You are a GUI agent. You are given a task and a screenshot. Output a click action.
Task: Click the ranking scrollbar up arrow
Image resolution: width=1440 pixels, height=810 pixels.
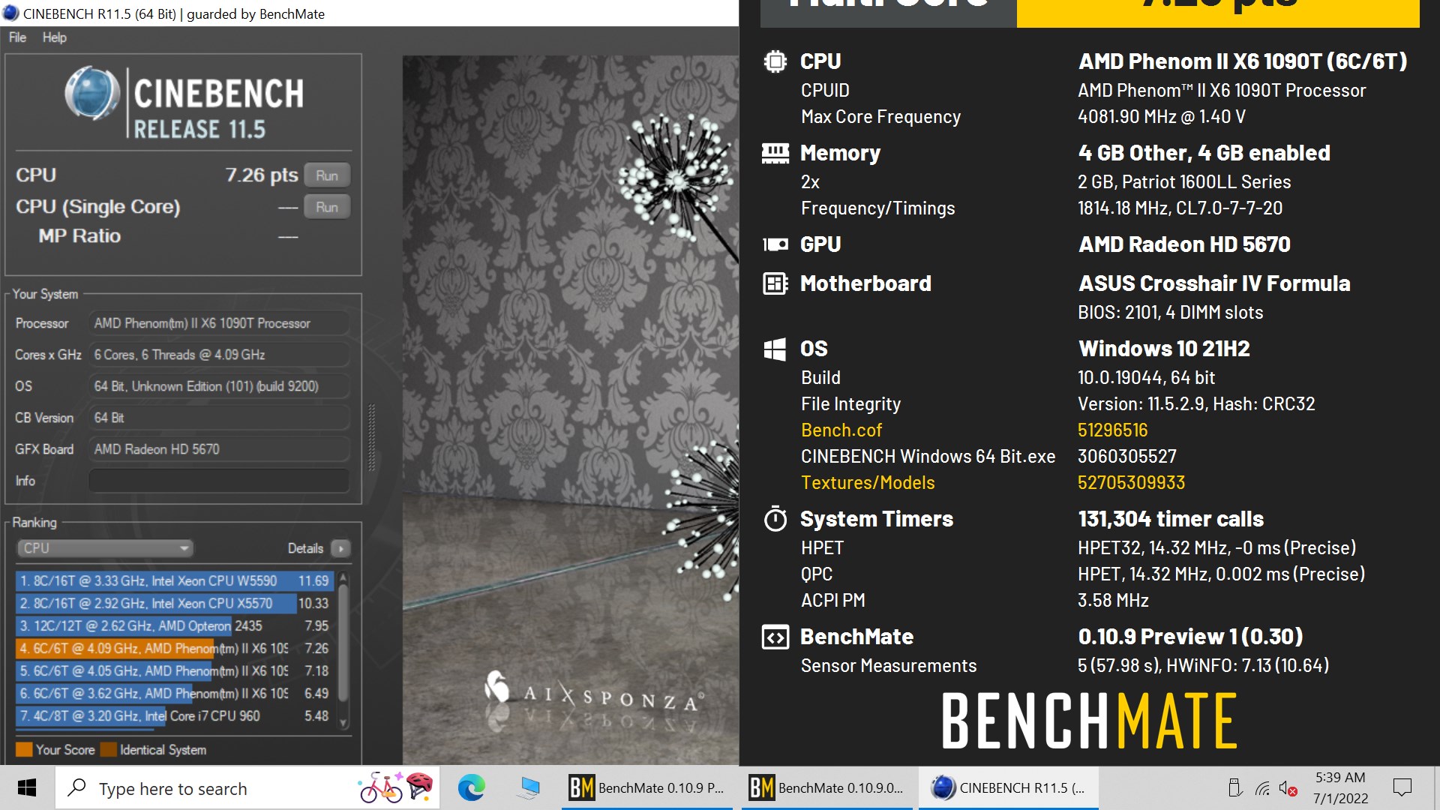[343, 577]
